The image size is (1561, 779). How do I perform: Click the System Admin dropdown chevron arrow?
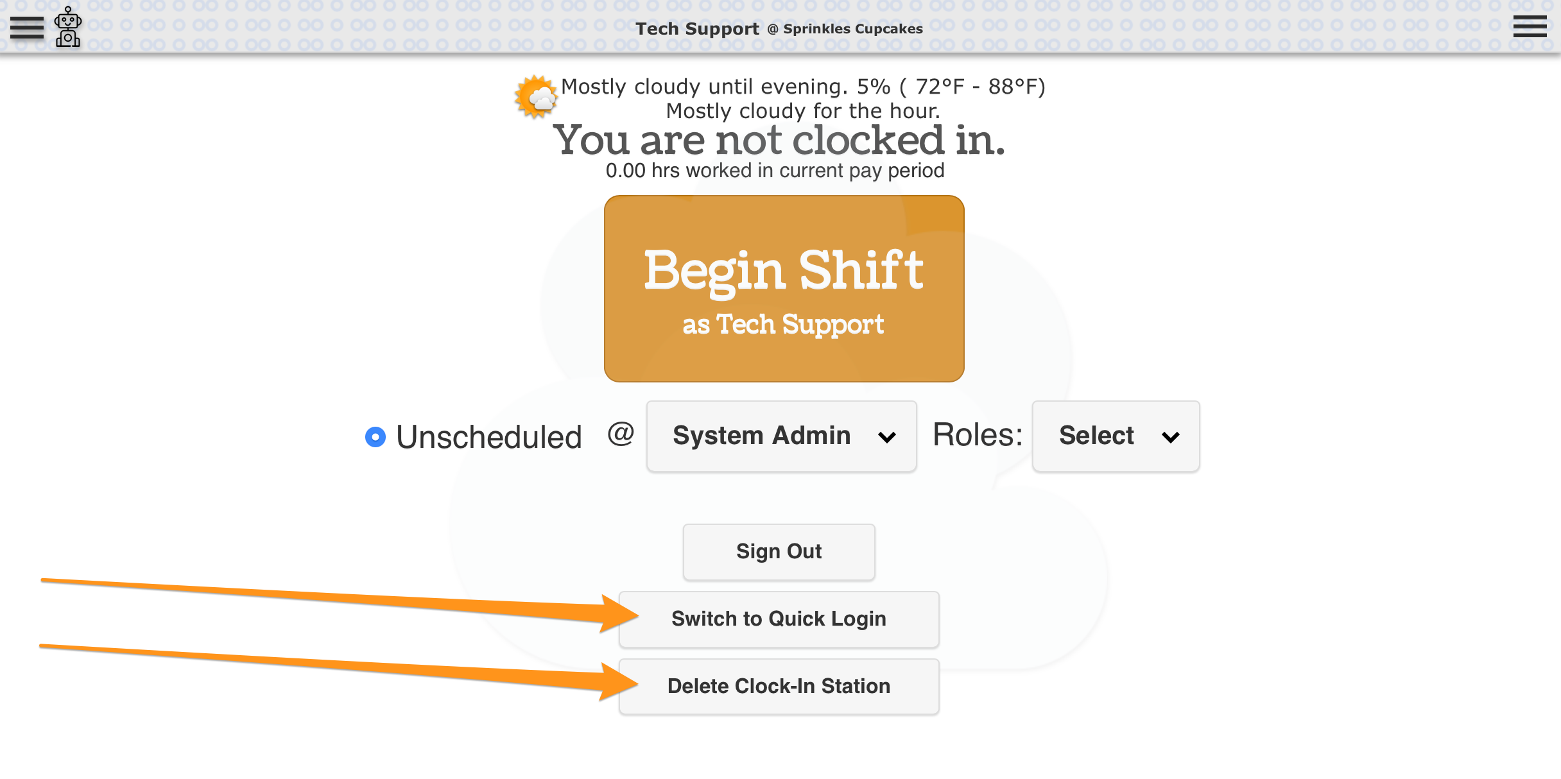tap(887, 438)
